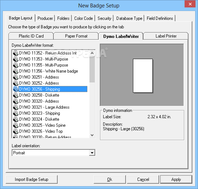Select DYMO 30325 - Video Spine
The image size is (198, 189).
[42, 125]
